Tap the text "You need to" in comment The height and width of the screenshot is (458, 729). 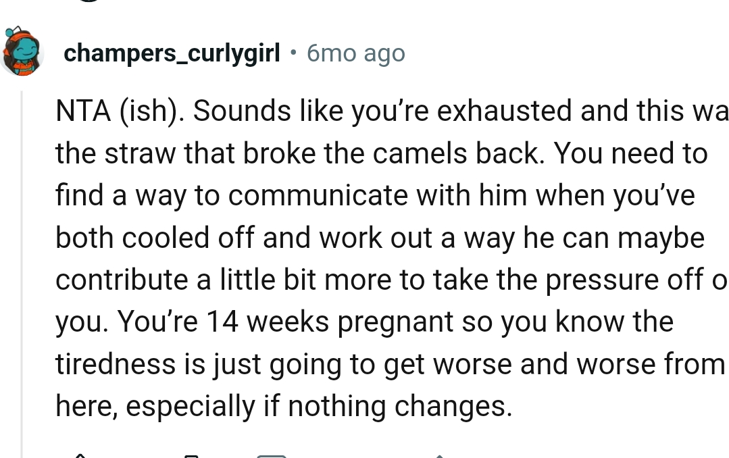click(x=632, y=154)
